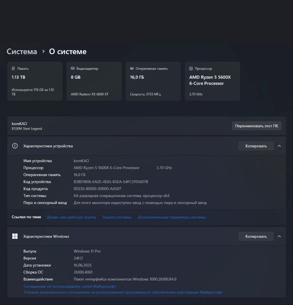Image resolution: width=293 pixels, height=305 pixels.
Task: Copy device specs with Копировать button
Action: (x=256, y=146)
